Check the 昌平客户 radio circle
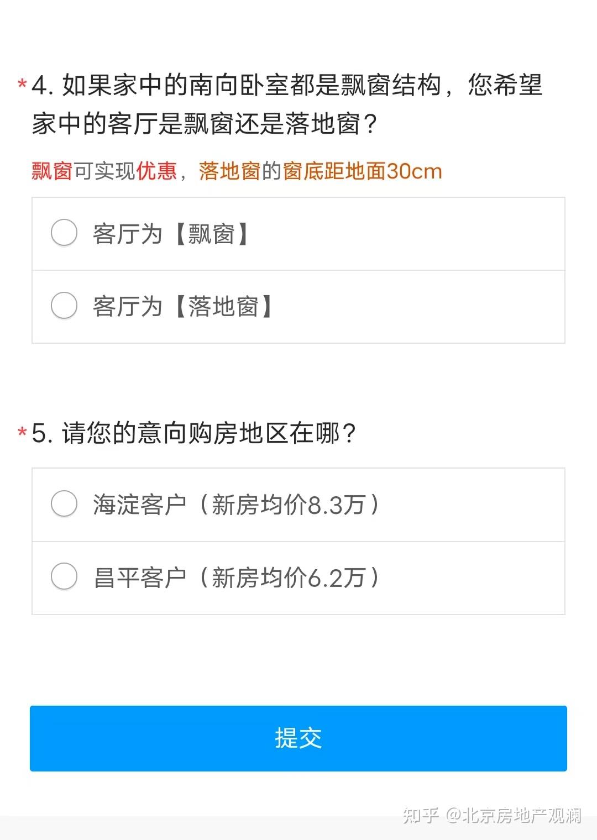The image size is (597, 840). [x=64, y=576]
